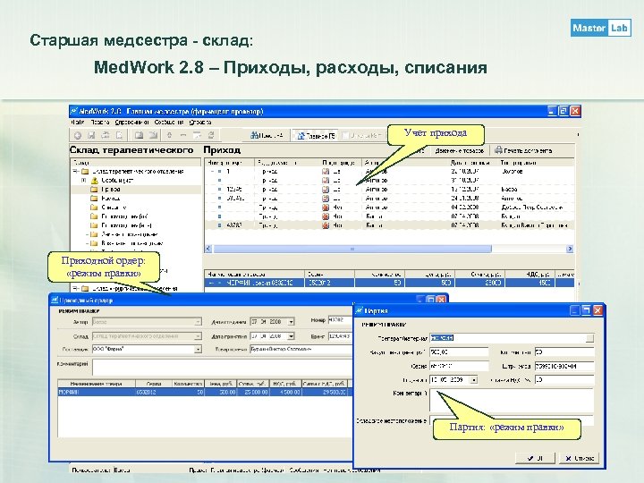
Task: Click the minus toolbar icon
Action: pyautogui.click(x=183, y=135)
